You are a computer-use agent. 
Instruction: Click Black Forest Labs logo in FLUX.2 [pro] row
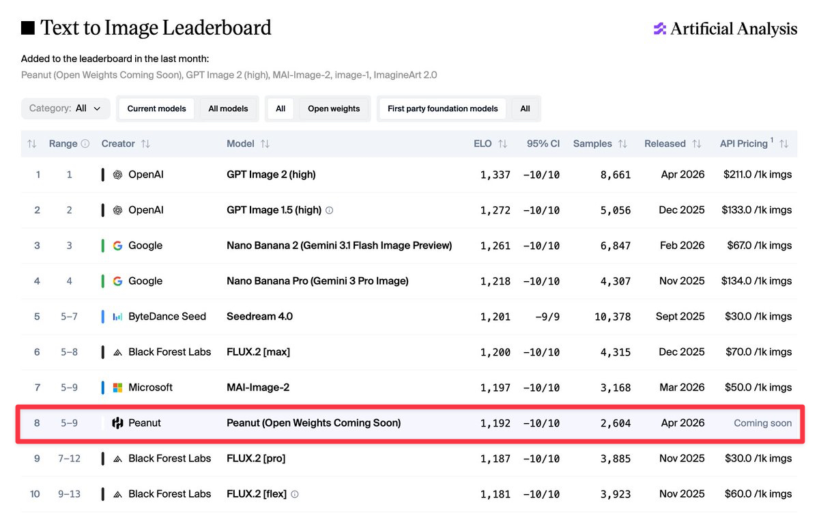(x=117, y=459)
